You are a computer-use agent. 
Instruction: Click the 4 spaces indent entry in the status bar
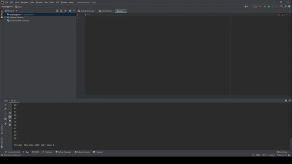272,155
